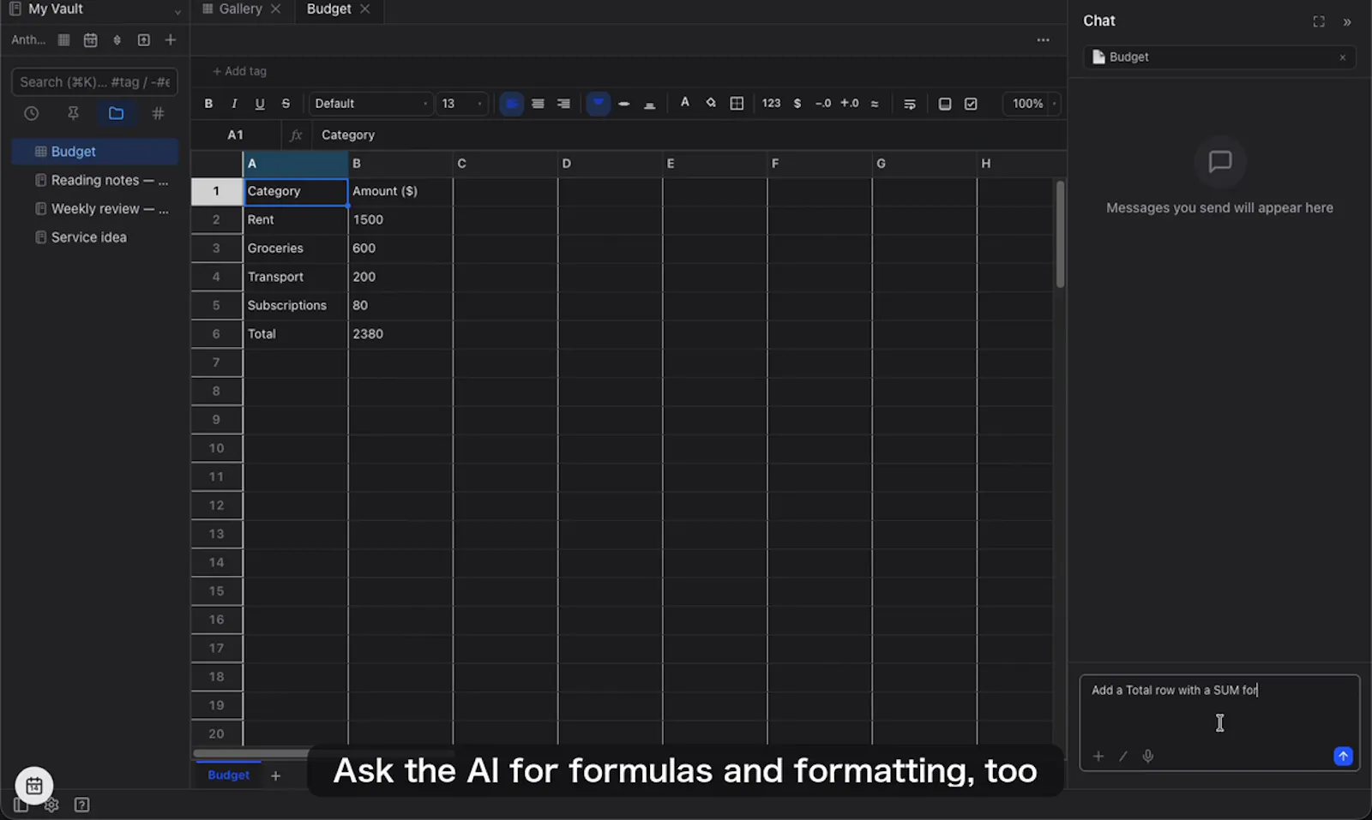Toggle italic formatting in toolbar
Image resolution: width=1372 pixels, height=820 pixels.
(234, 104)
